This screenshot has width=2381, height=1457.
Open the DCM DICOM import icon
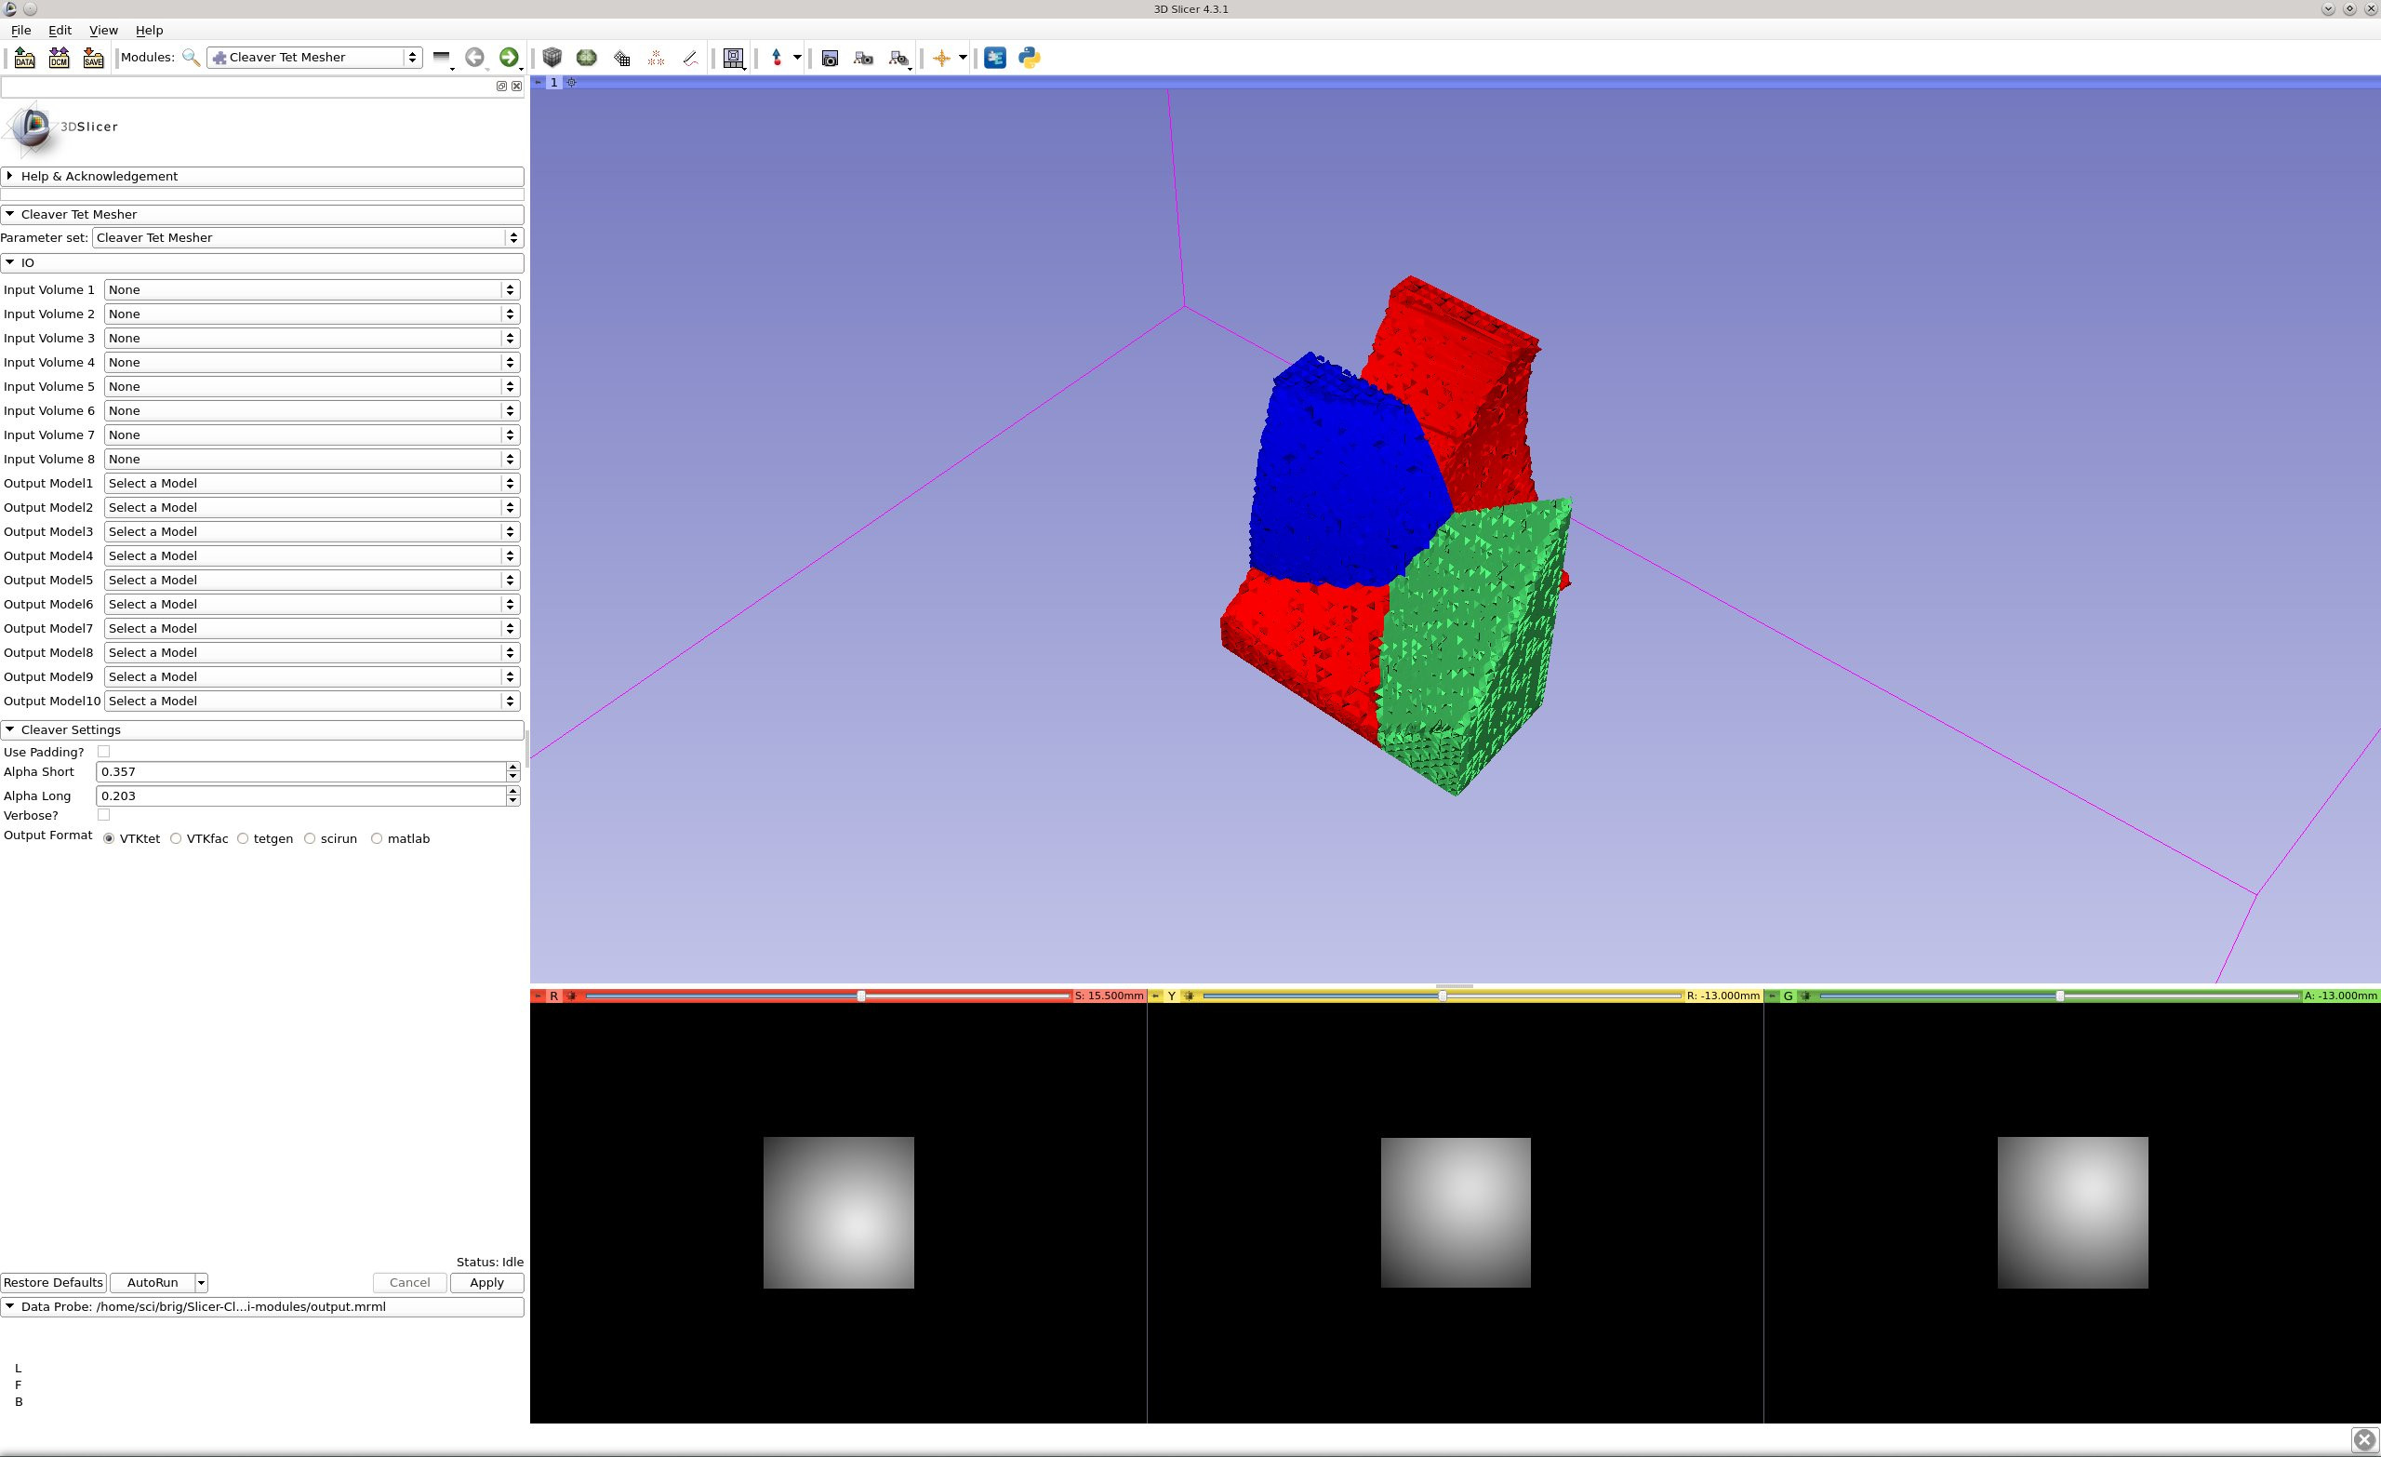coord(59,58)
